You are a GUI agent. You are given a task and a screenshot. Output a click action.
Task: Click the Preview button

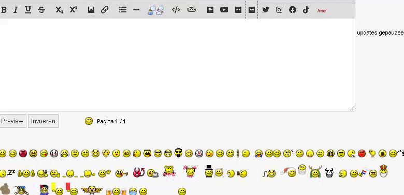pyautogui.click(x=12, y=121)
